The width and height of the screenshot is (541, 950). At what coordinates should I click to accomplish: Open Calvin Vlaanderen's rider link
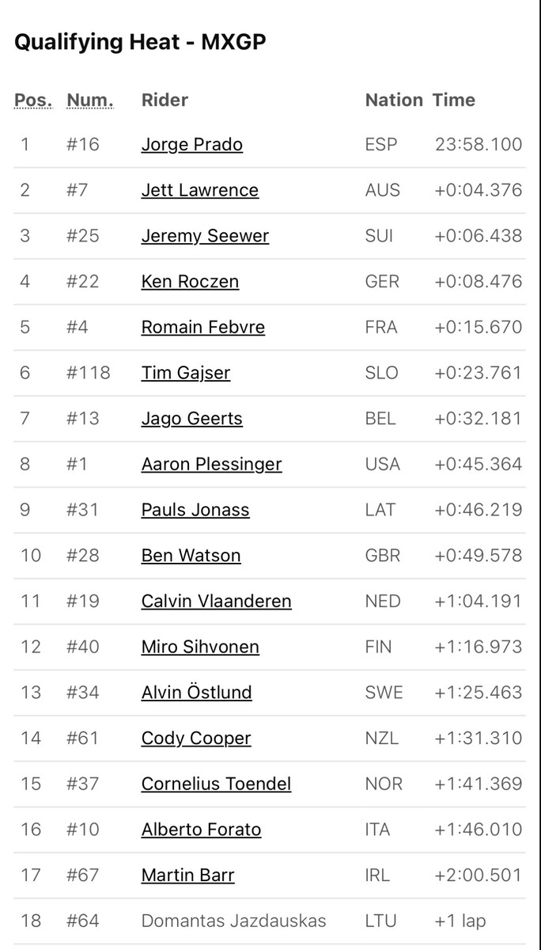coord(216,601)
